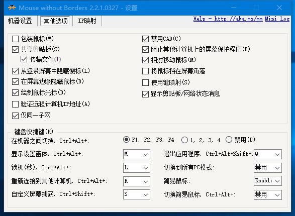Expand the 显示设置窗体 key dropdown
The height and width of the screenshot is (216, 295).
pyautogui.click(x=137, y=154)
